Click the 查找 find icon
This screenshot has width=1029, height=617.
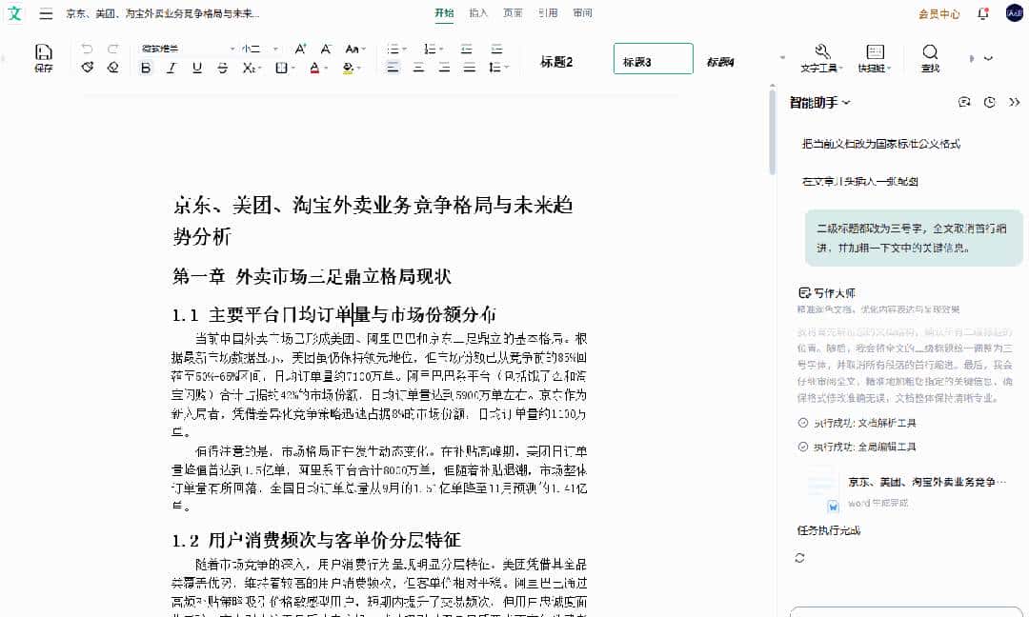pyautogui.click(x=931, y=52)
